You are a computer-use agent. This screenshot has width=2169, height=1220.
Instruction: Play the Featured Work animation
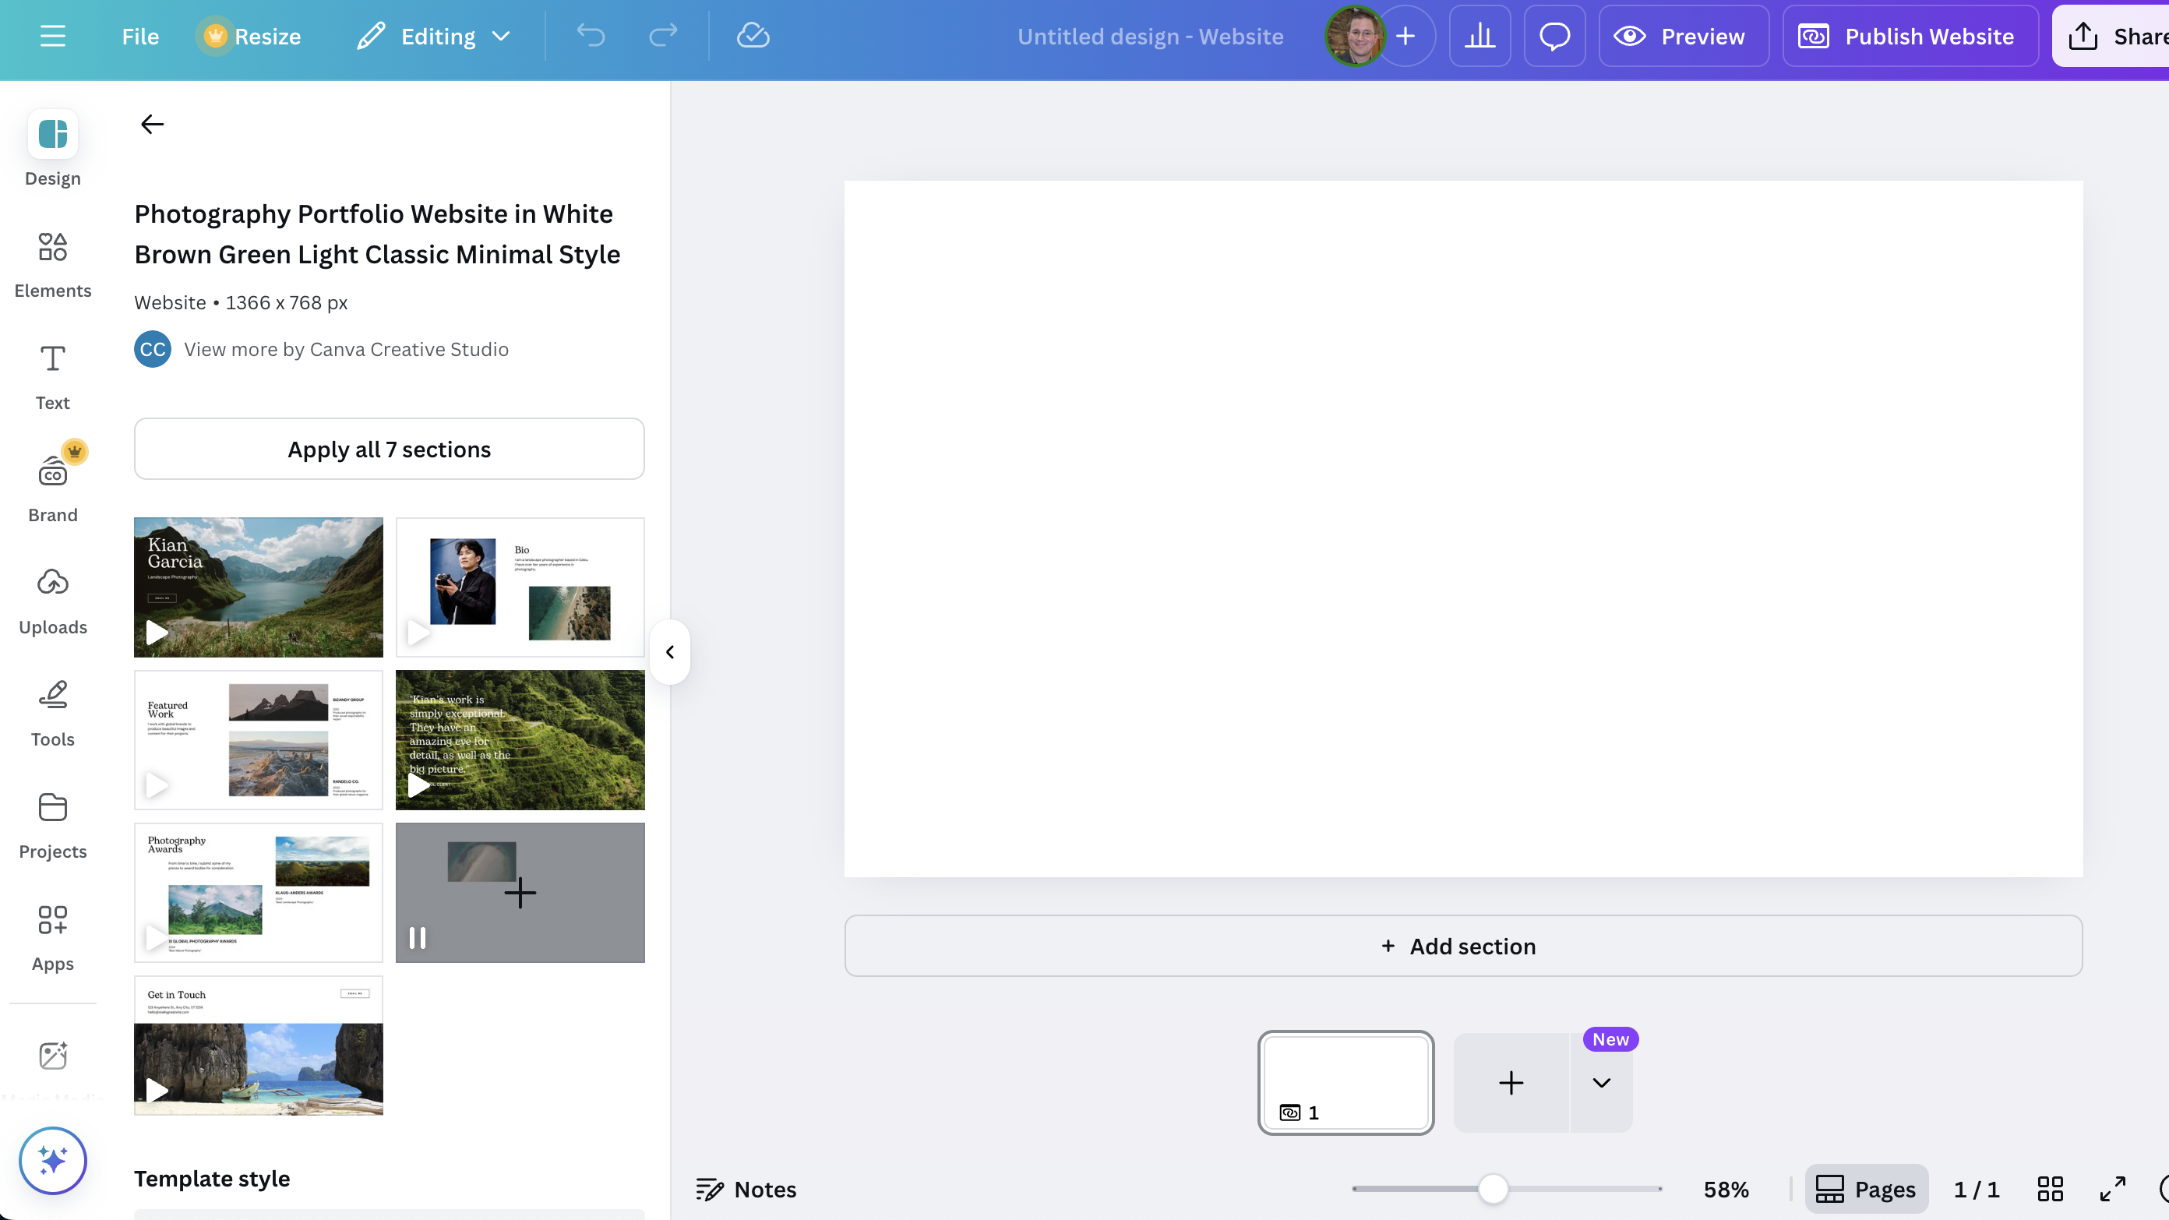(x=157, y=785)
